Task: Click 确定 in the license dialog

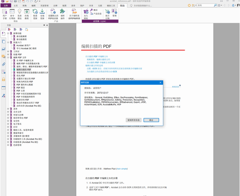Action: tap(151, 120)
